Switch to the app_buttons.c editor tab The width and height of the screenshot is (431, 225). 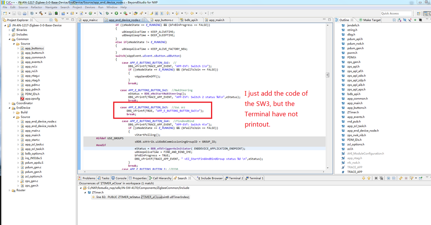tap(164, 20)
